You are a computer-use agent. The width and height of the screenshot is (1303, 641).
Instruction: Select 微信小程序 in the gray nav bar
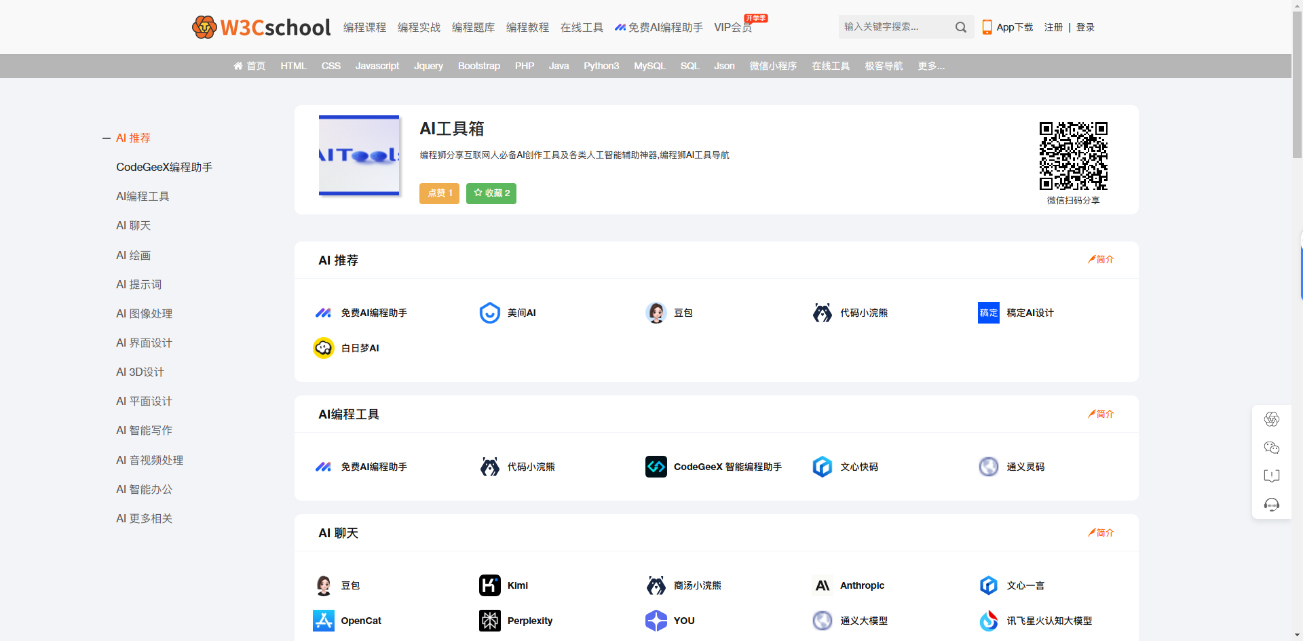tap(773, 66)
